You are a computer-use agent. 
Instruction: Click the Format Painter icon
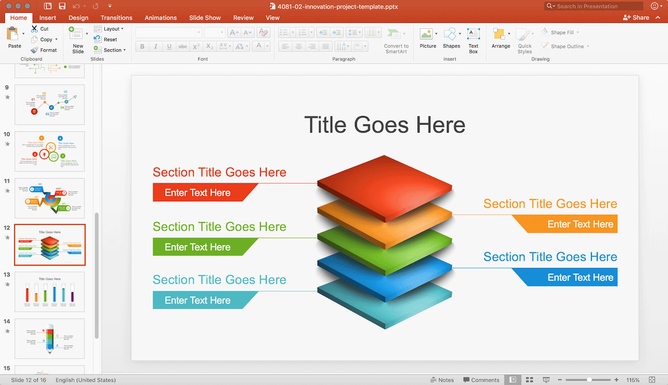34,50
